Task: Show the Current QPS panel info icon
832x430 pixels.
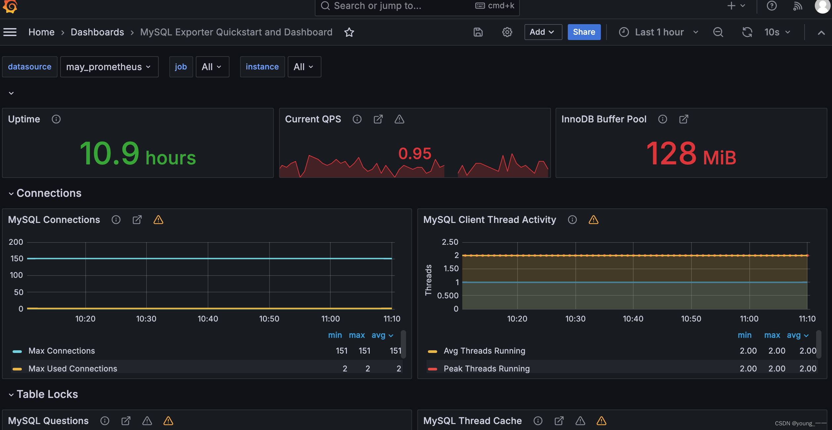Action: (357, 119)
